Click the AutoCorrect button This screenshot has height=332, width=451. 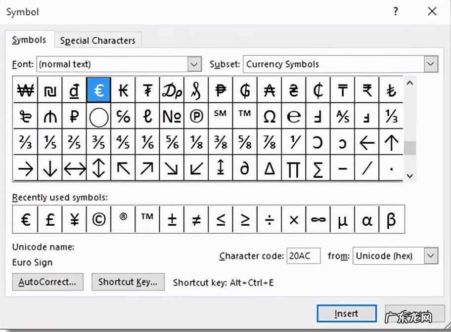pyautogui.click(x=47, y=282)
